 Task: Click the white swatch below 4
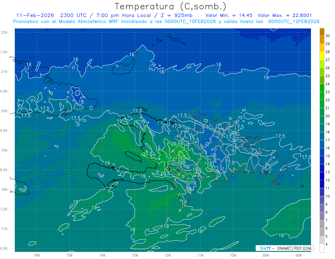(x=322, y=248)
